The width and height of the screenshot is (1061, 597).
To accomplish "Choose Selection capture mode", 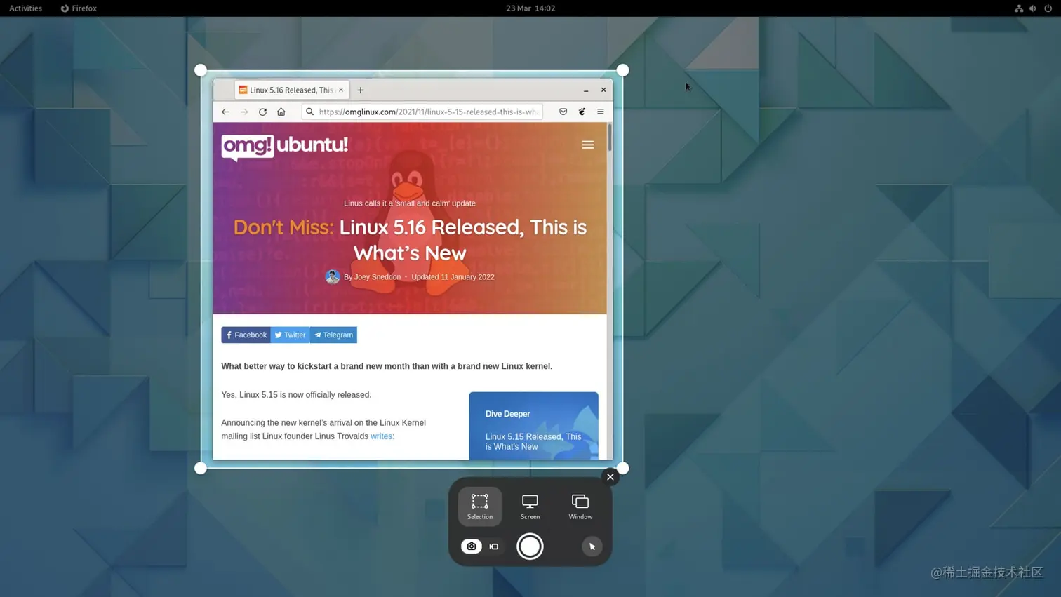I will [480, 506].
